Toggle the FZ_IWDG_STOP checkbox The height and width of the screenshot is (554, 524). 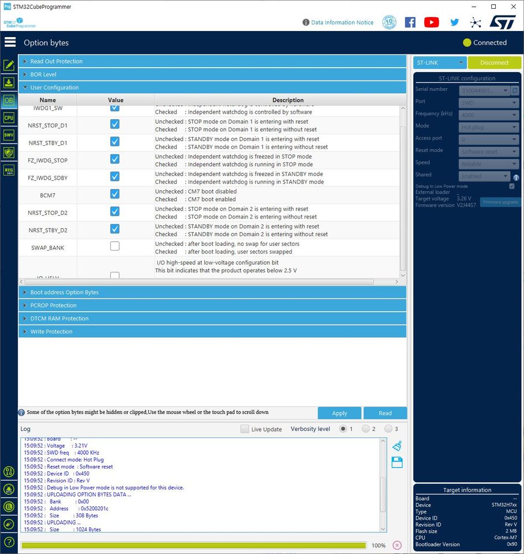click(x=115, y=159)
